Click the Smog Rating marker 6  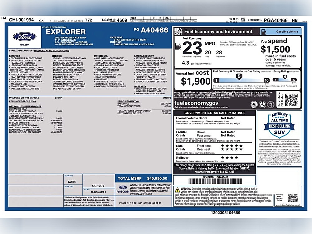pyautogui.click(x=285, y=77)
